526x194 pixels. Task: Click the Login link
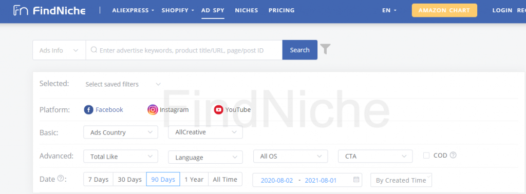(502, 10)
